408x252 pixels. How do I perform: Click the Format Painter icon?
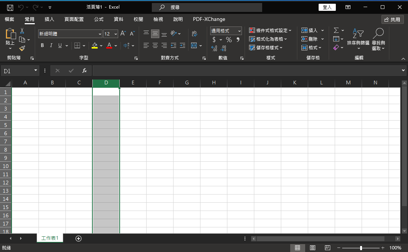[22, 47]
